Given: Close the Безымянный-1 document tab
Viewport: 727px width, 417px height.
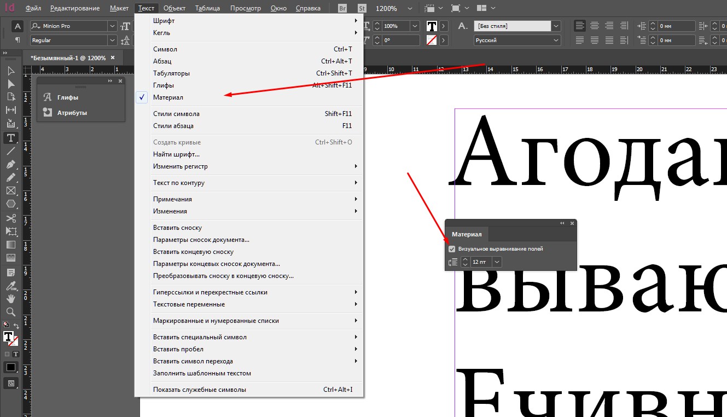Looking at the screenshot, I should pos(113,57).
